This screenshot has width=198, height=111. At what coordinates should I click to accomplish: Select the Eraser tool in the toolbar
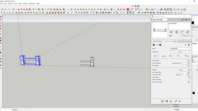tap(2, 9)
